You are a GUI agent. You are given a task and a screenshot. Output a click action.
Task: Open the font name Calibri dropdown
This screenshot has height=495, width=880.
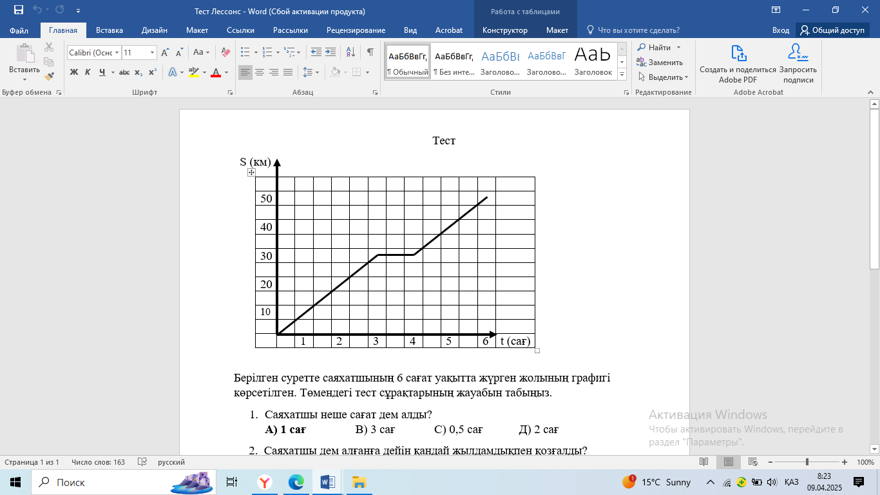(x=117, y=53)
